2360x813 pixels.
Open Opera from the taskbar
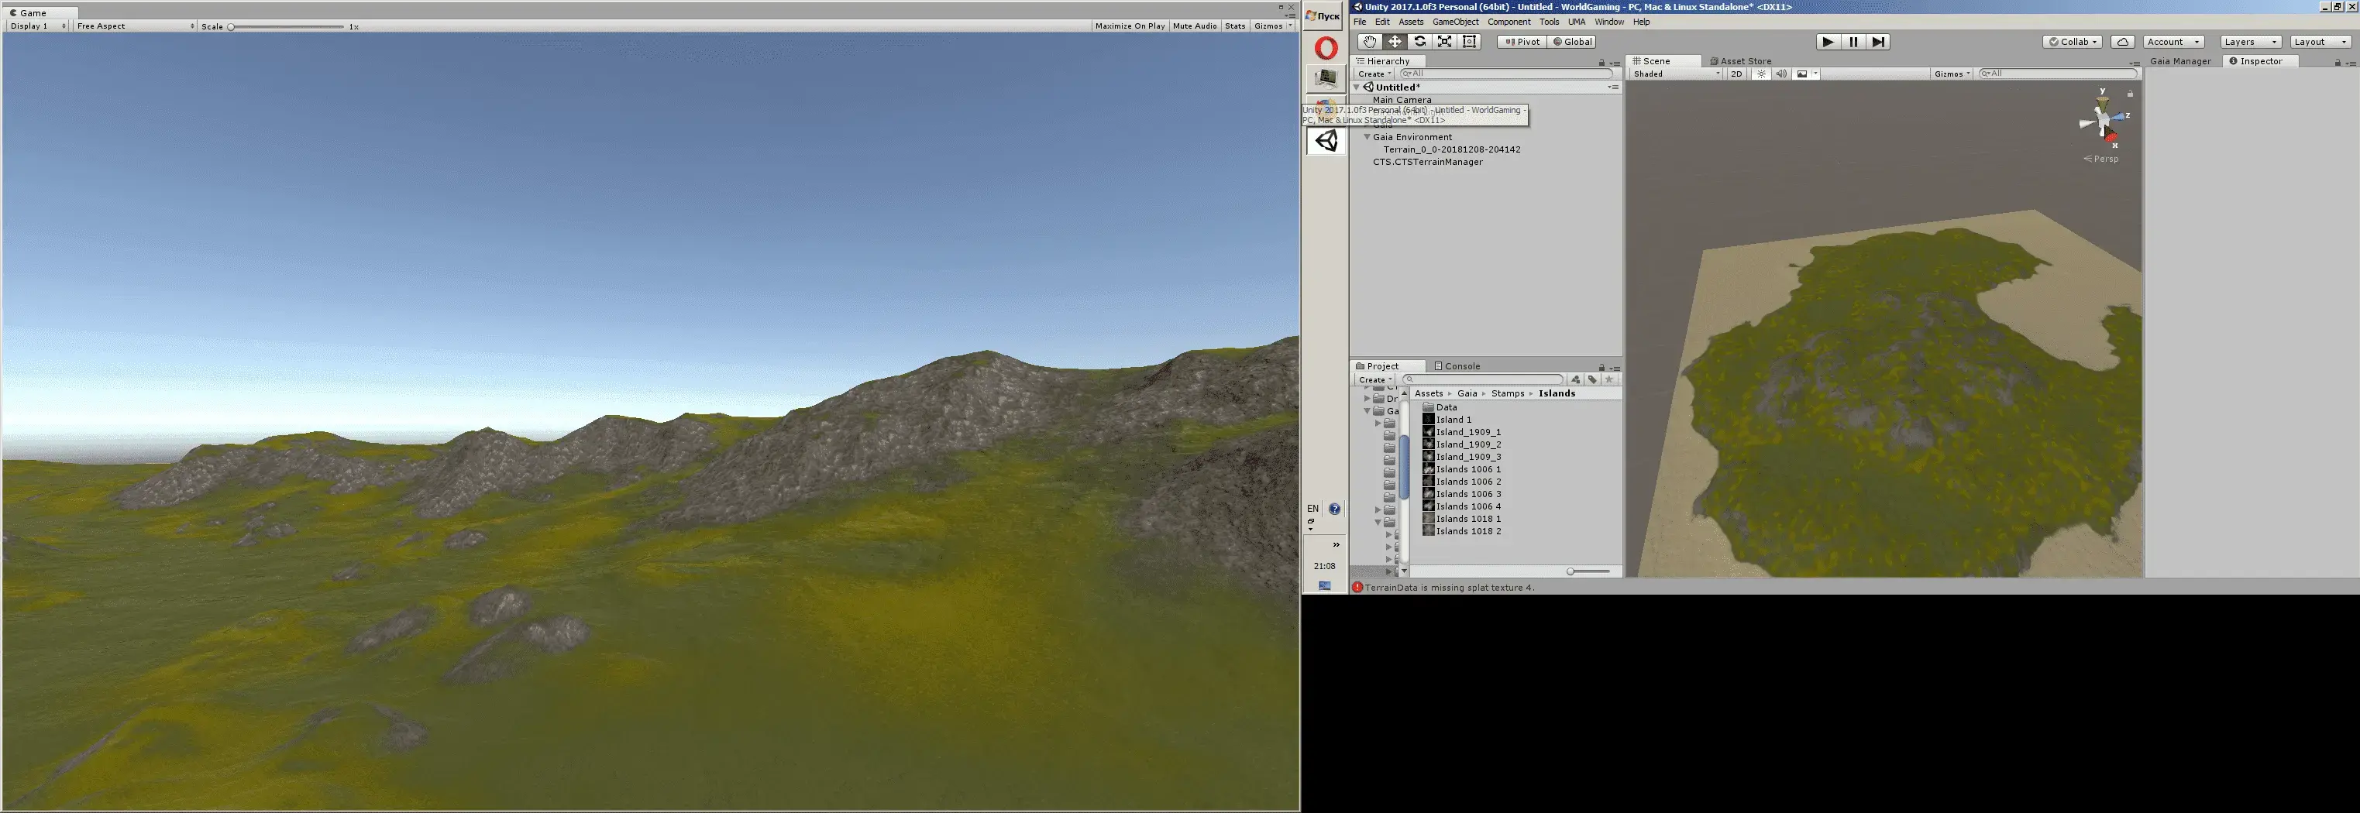(1326, 47)
